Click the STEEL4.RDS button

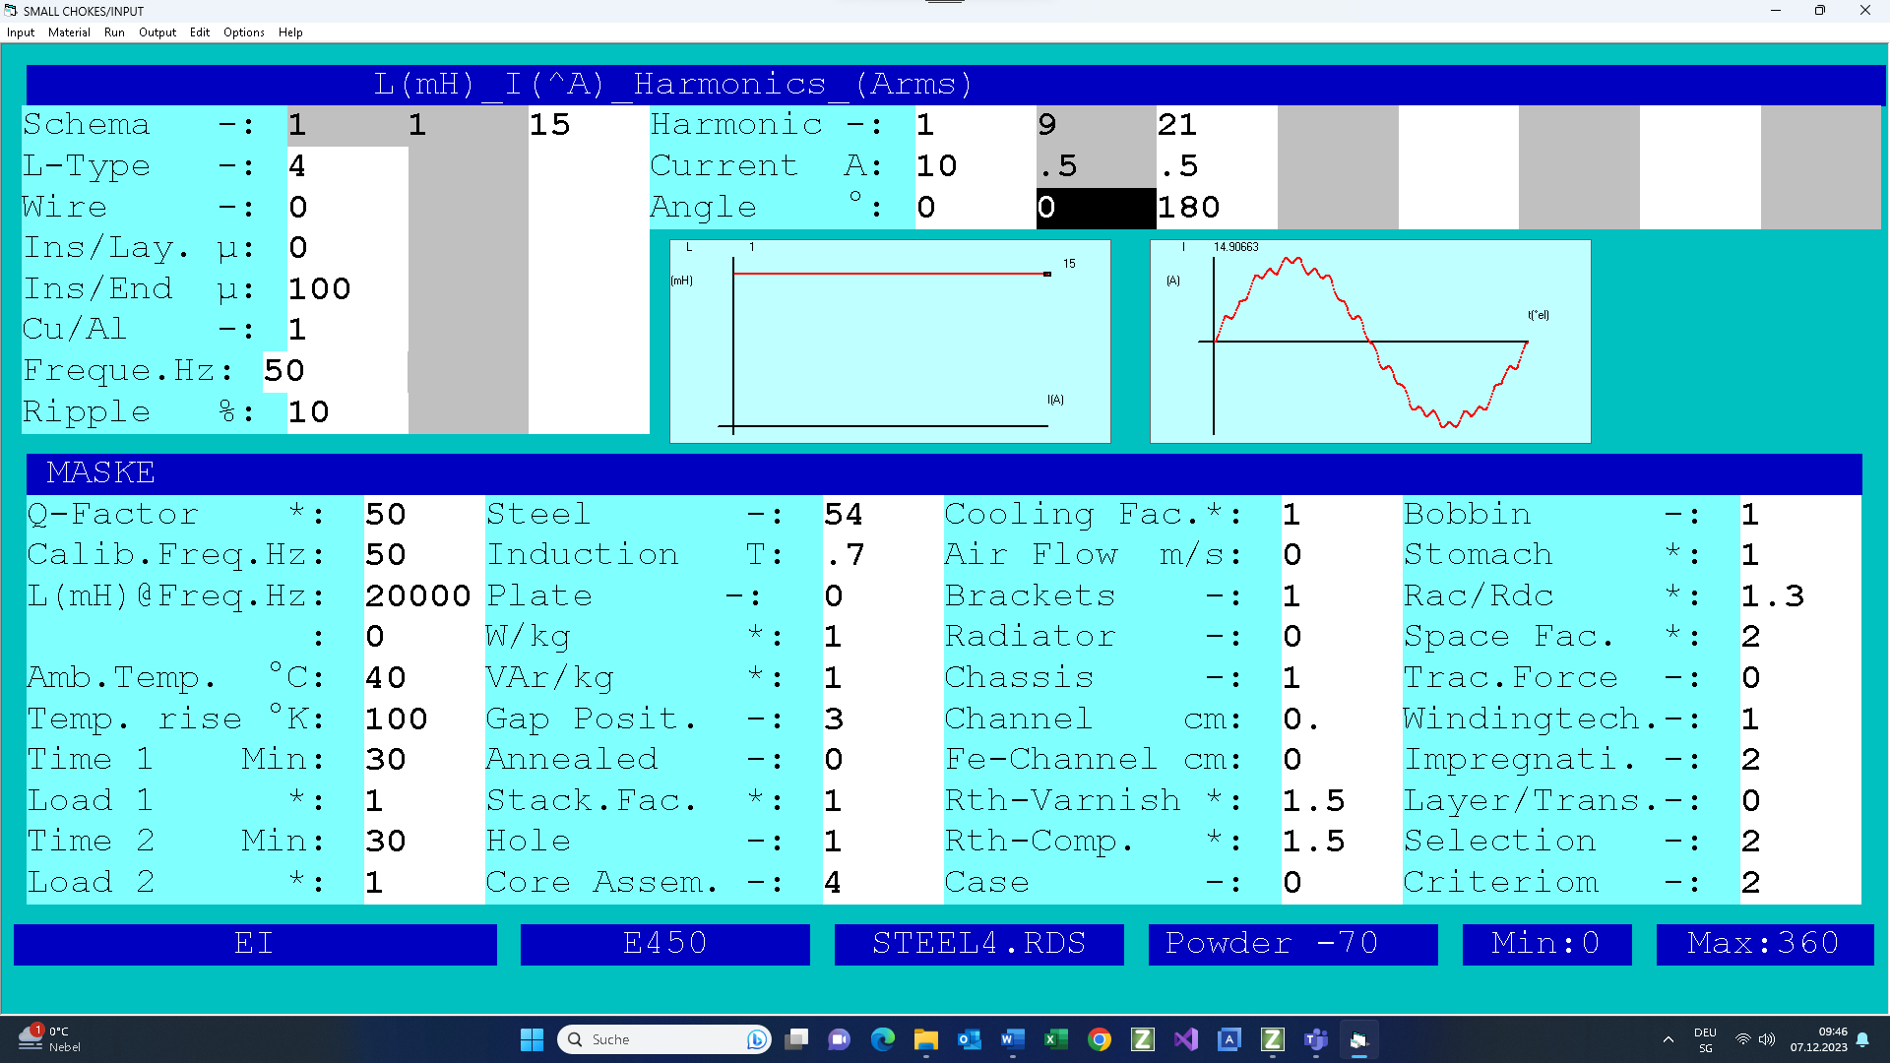(979, 944)
